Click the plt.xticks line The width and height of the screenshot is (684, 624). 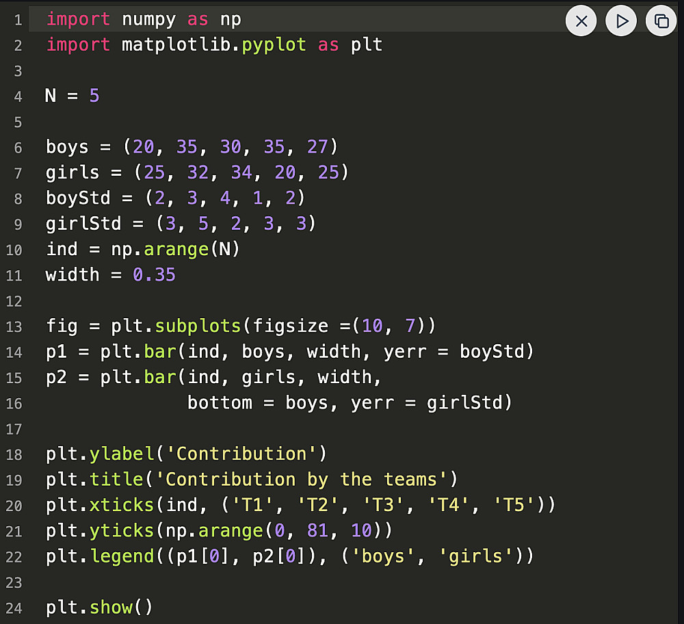[x=300, y=505]
